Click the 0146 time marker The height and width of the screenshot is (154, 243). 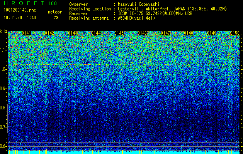142,33
